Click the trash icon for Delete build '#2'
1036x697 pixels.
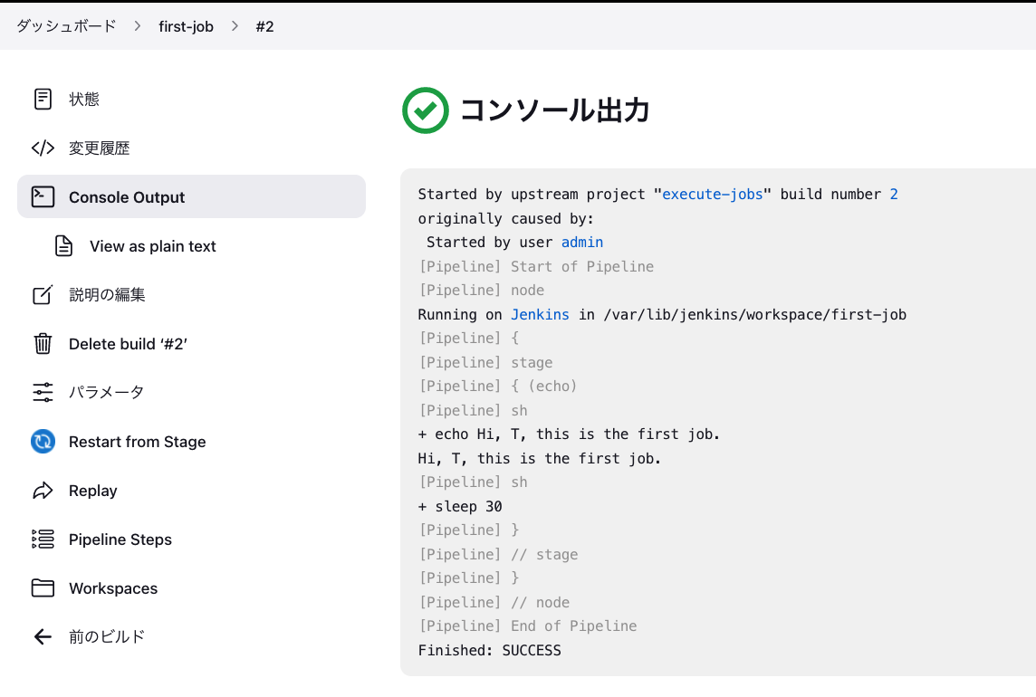(x=42, y=343)
